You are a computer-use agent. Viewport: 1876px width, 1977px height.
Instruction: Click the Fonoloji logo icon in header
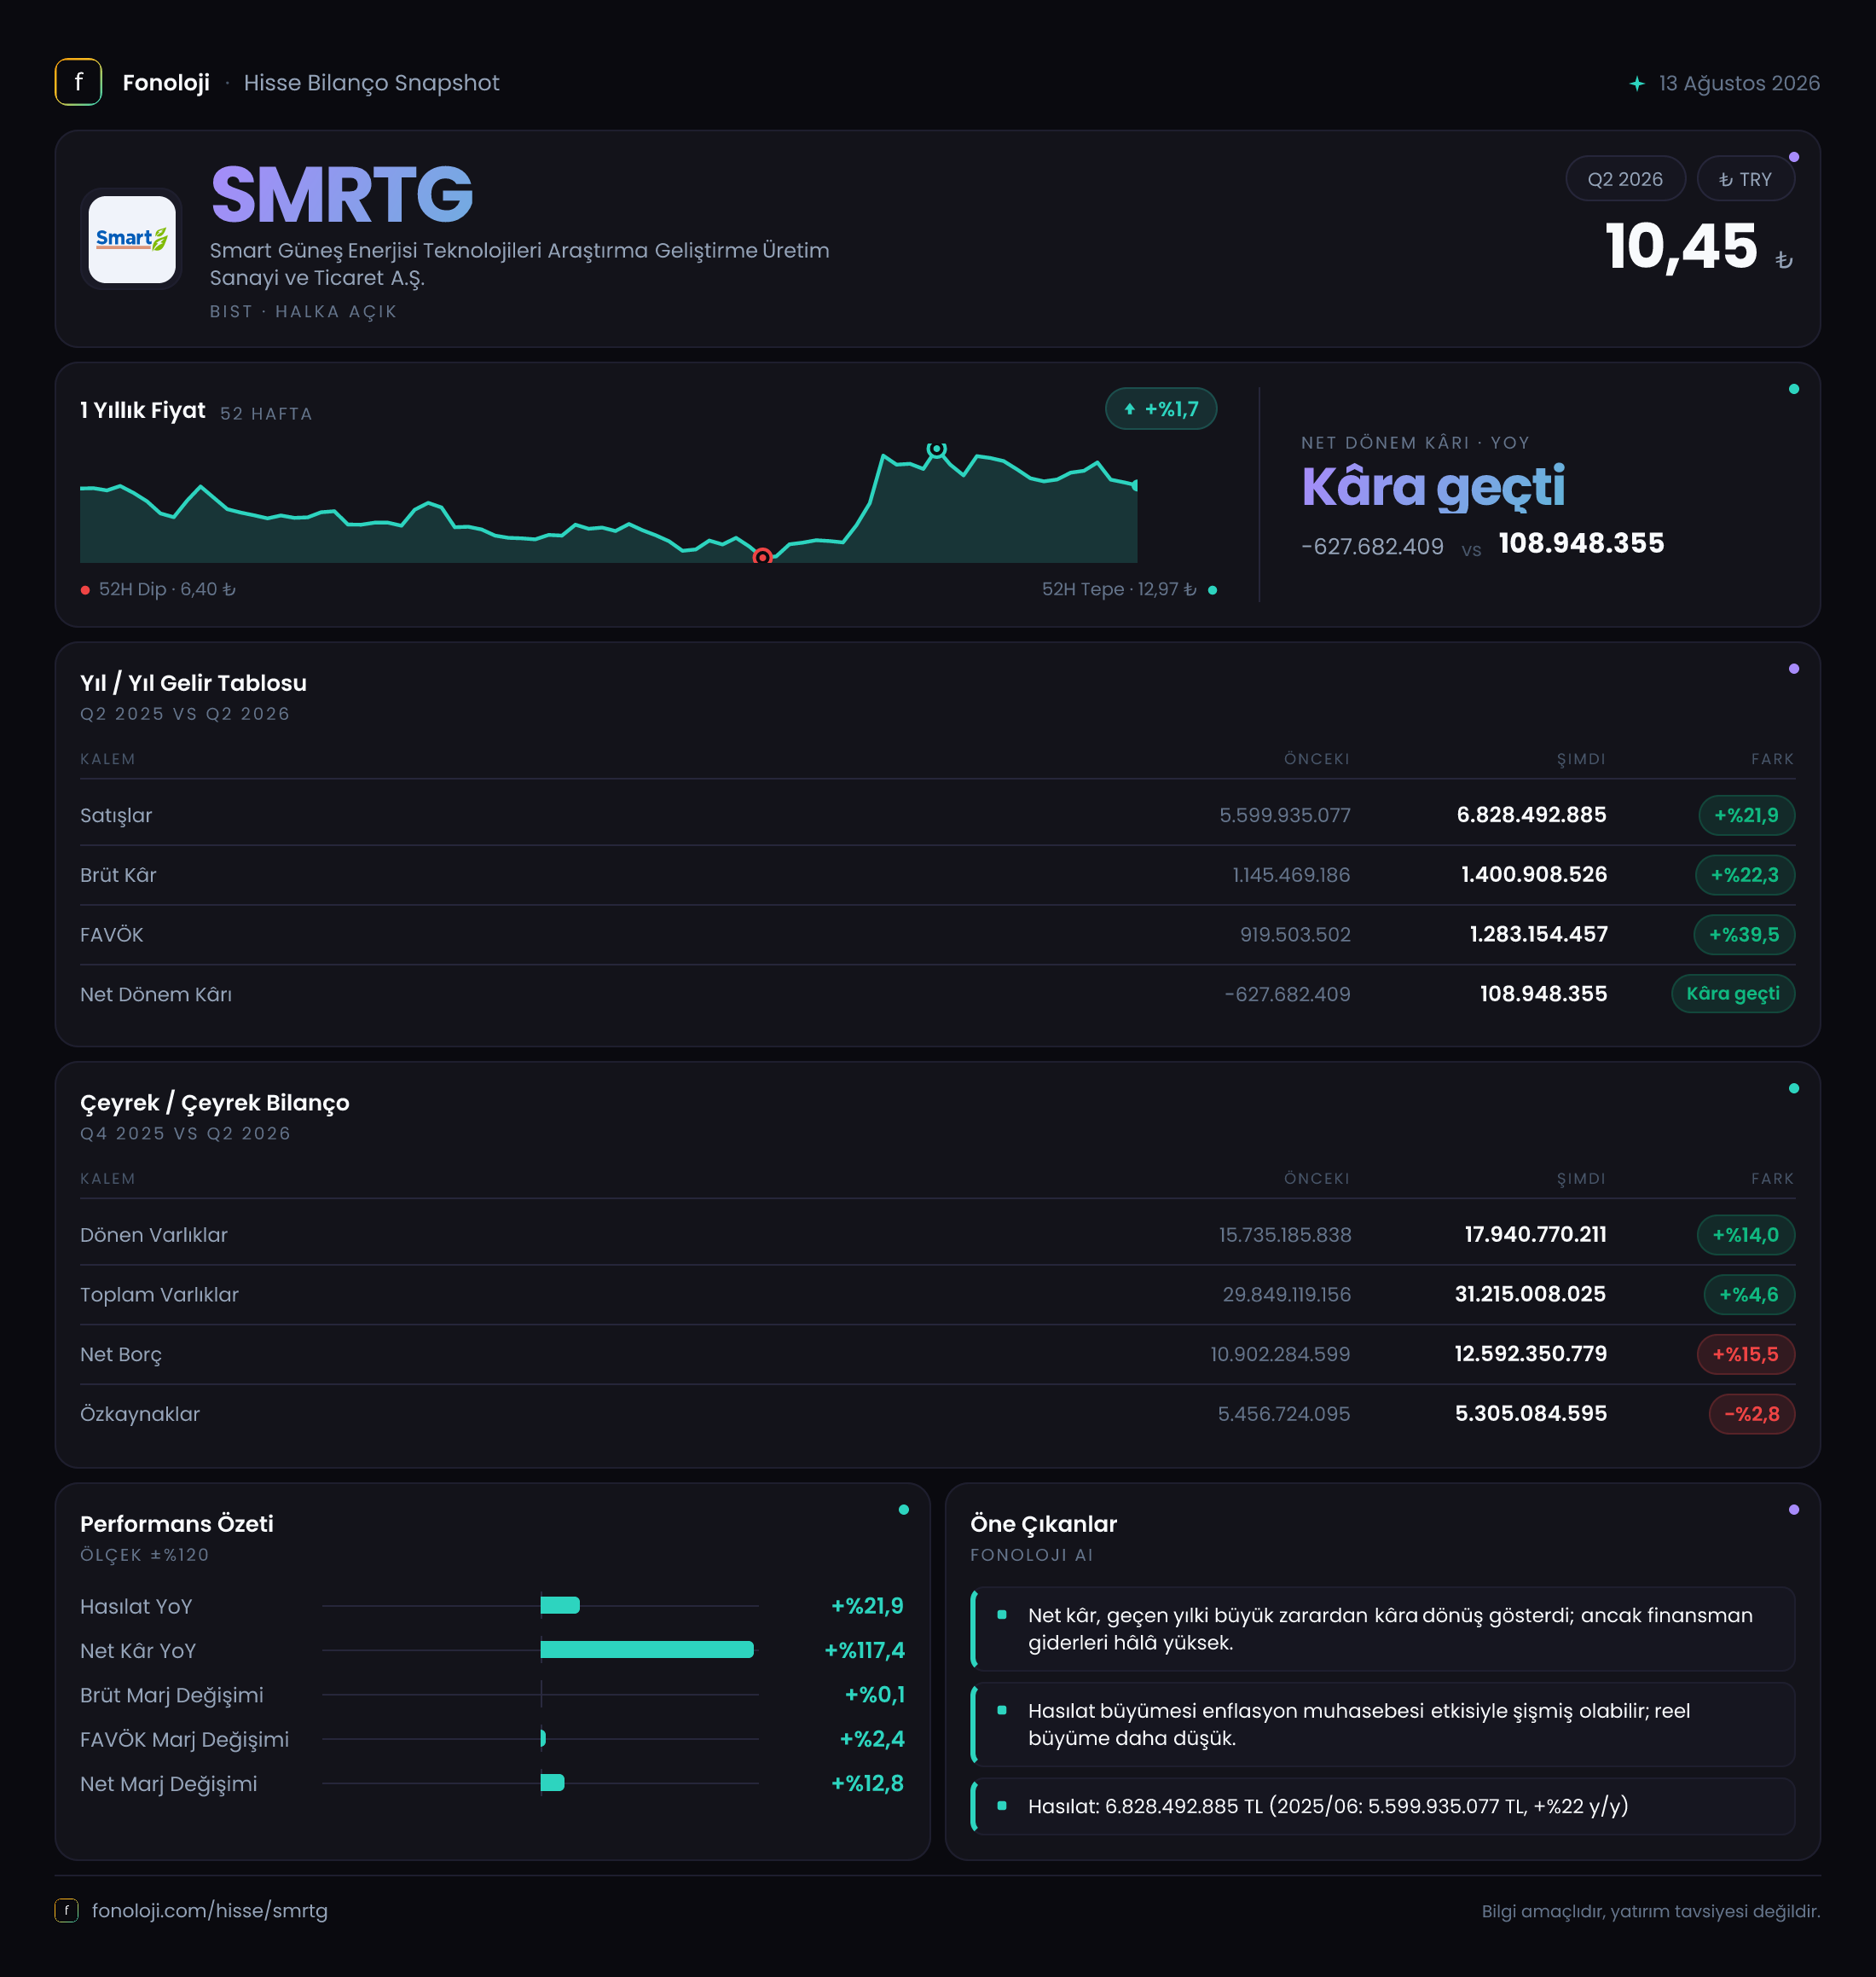(78, 82)
